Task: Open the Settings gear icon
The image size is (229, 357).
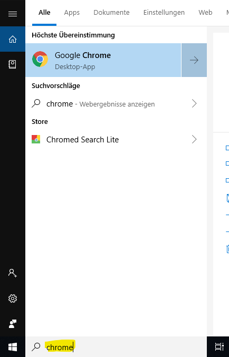Action: click(13, 298)
